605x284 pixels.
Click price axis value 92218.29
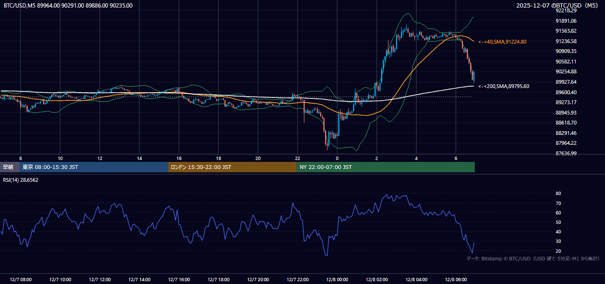tap(566, 10)
